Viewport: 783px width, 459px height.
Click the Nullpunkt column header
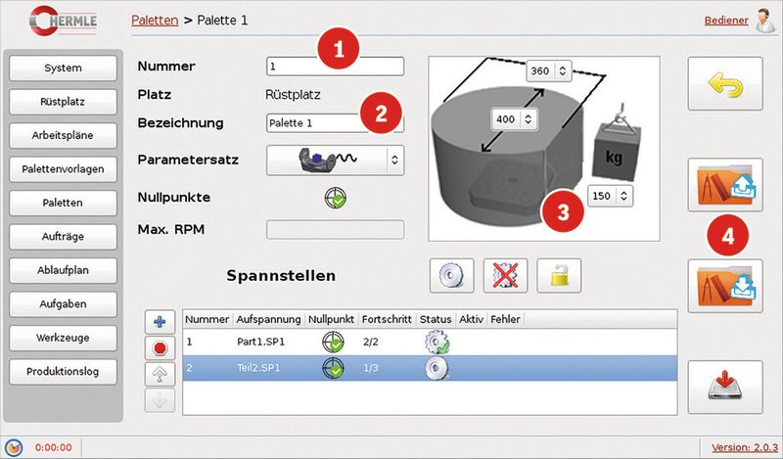[x=331, y=319]
